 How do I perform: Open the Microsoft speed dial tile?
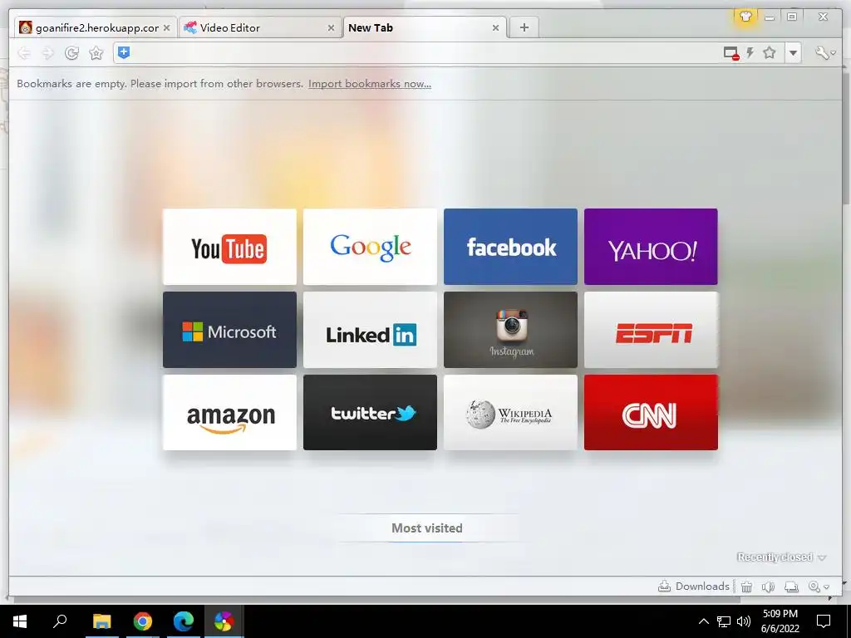229,330
